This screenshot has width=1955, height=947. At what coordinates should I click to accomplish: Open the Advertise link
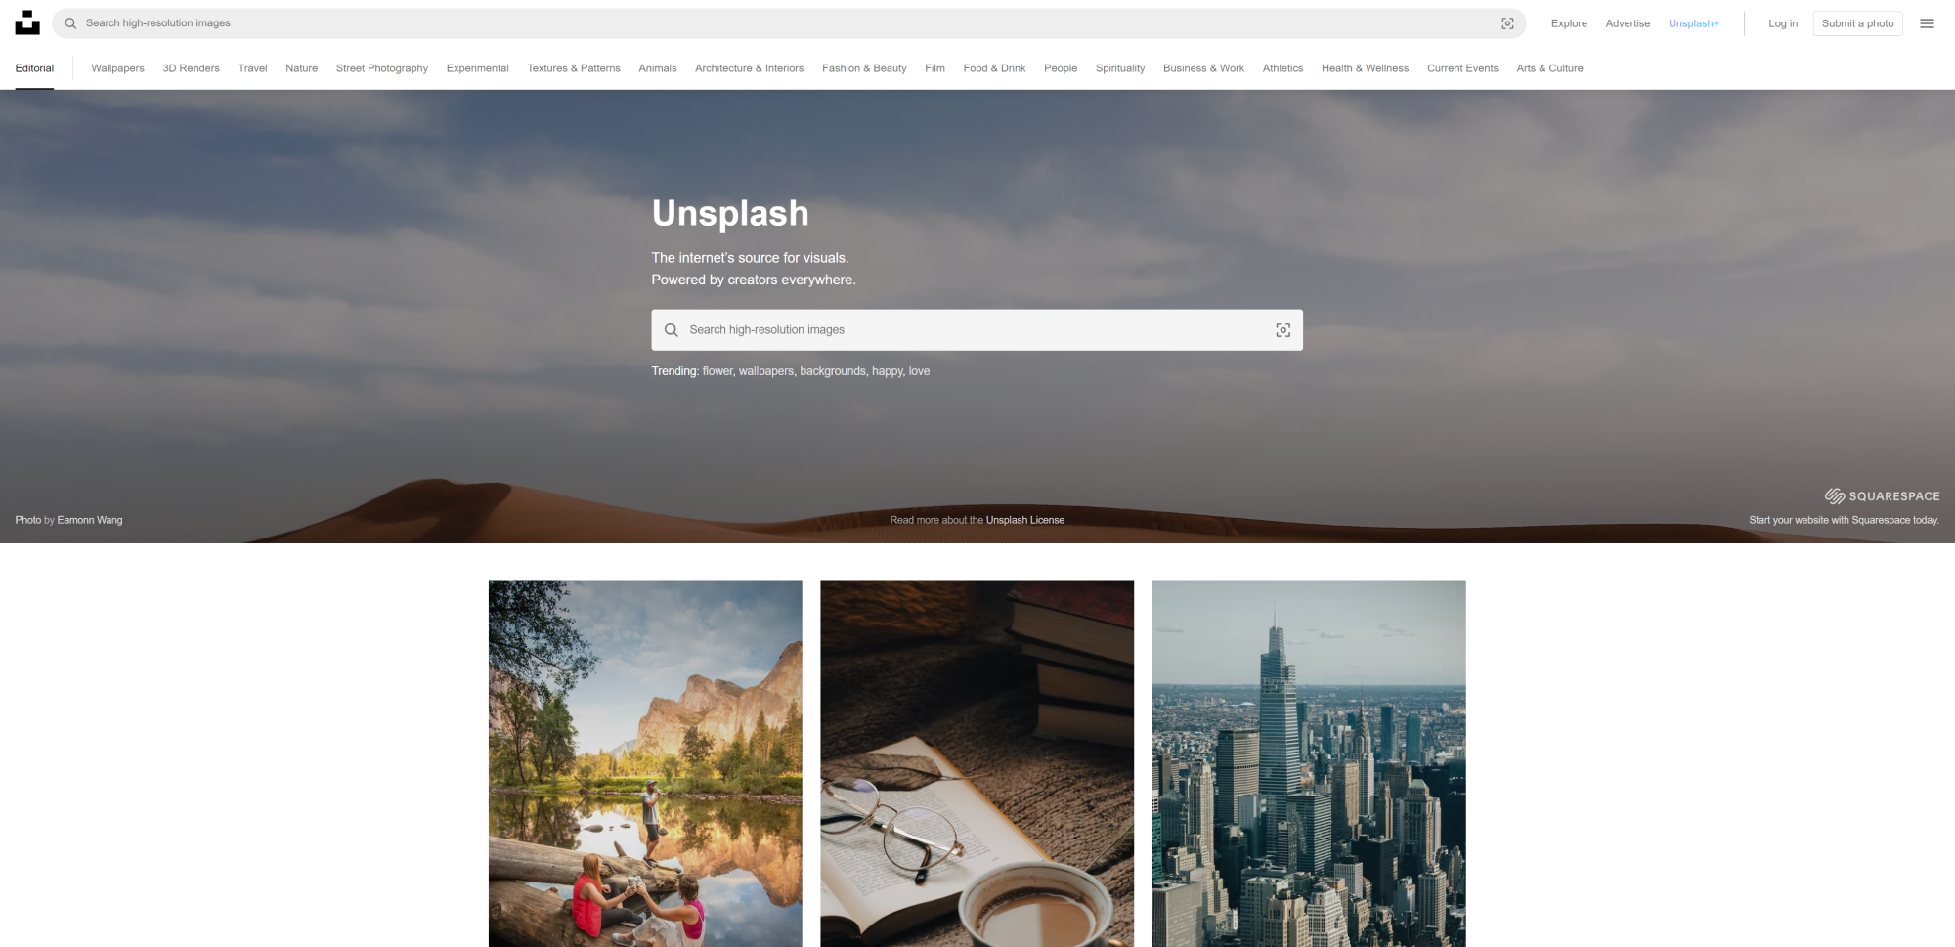1628,23
